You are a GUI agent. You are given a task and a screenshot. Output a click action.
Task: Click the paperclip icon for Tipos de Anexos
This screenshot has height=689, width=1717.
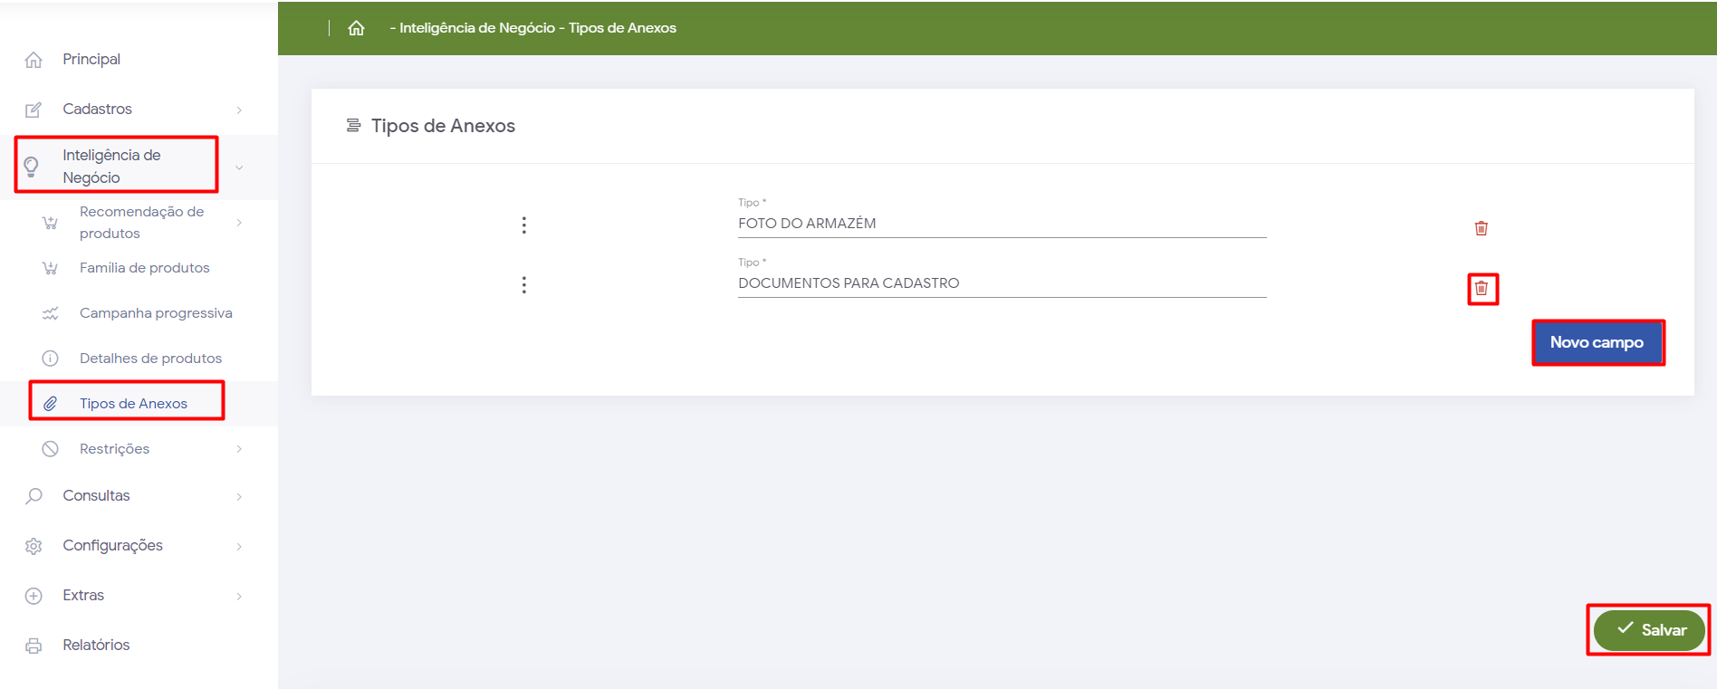pos(51,404)
